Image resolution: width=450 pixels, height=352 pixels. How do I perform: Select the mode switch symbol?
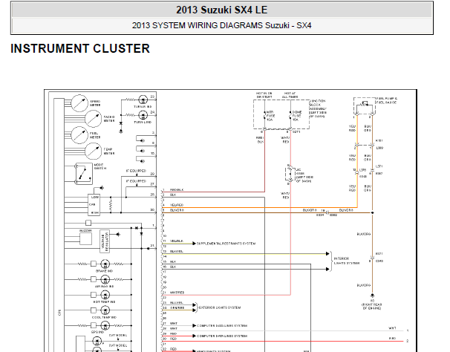(84, 174)
